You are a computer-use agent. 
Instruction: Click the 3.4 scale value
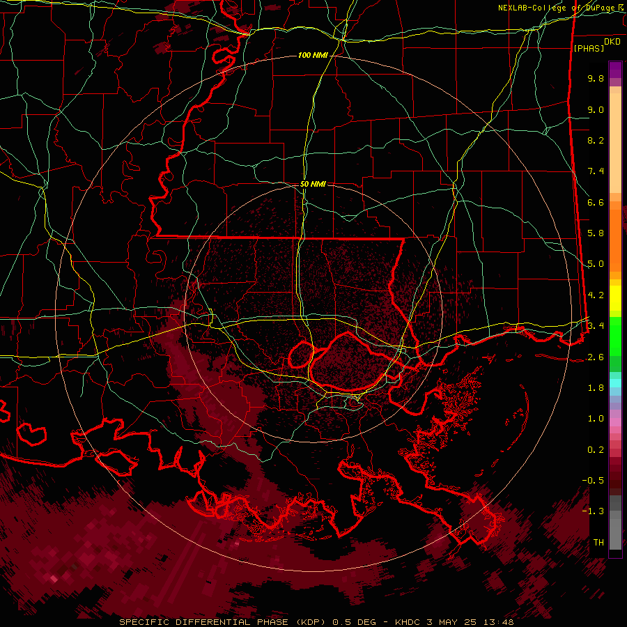pos(596,326)
